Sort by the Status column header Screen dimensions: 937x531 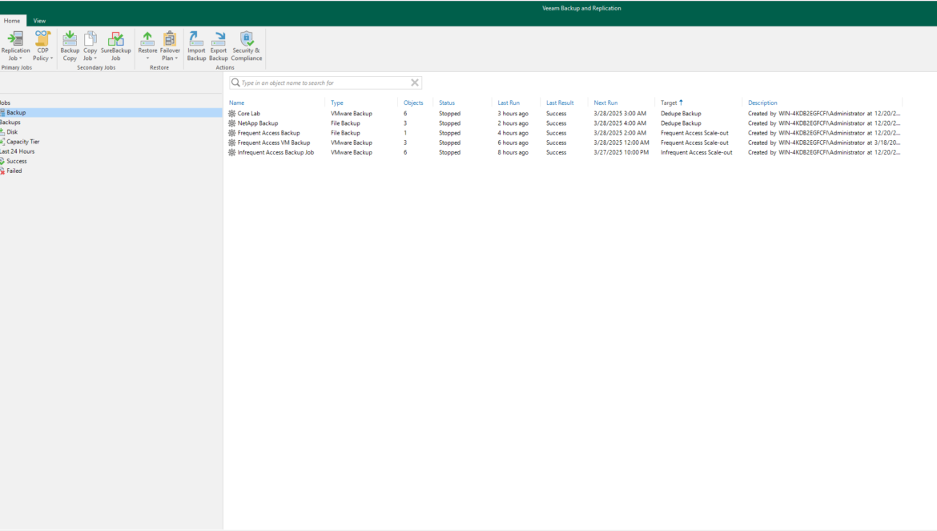point(447,103)
